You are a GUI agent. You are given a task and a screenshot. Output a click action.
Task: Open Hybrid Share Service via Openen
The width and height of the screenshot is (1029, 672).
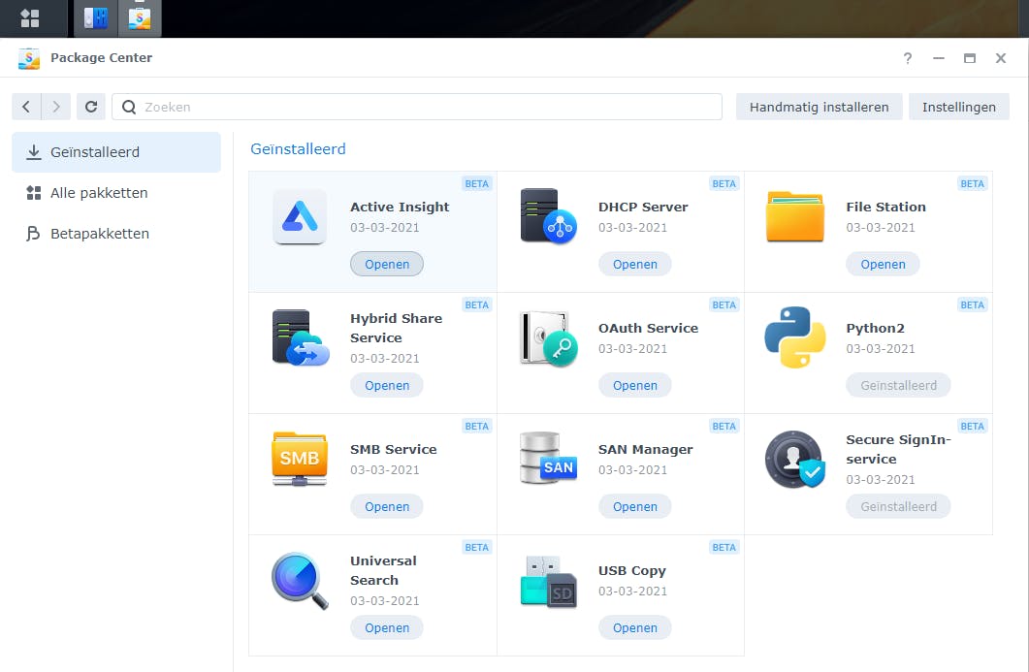tap(387, 385)
